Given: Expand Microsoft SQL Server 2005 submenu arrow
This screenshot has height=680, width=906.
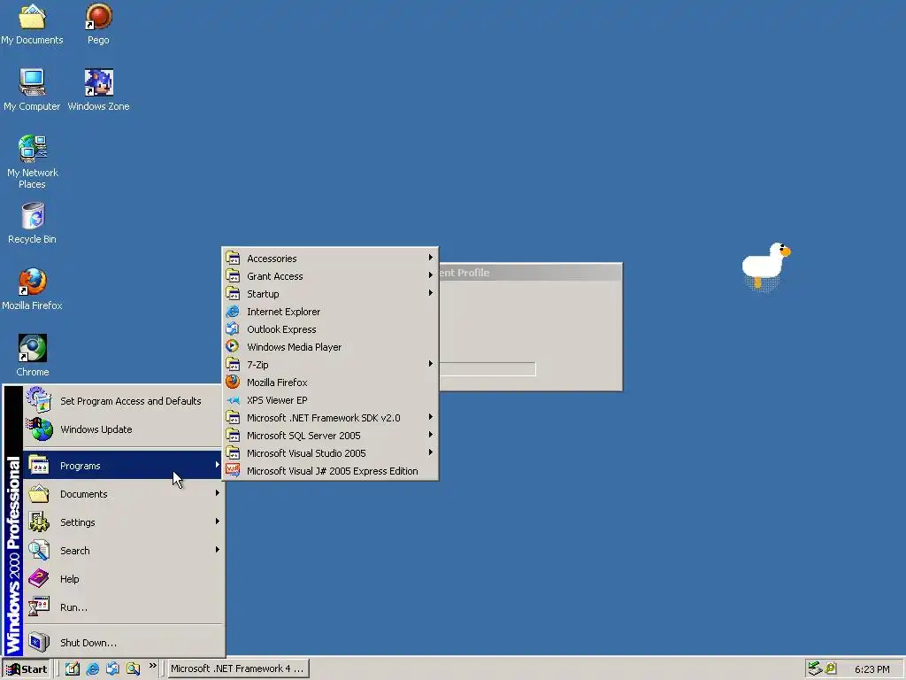Looking at the screenshot, I should point(431,435).
